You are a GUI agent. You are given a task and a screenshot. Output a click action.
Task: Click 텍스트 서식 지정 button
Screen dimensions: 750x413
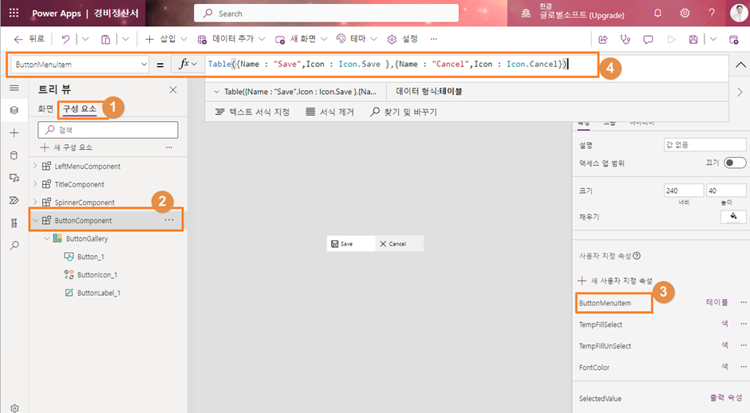click(x=252, y=112)
